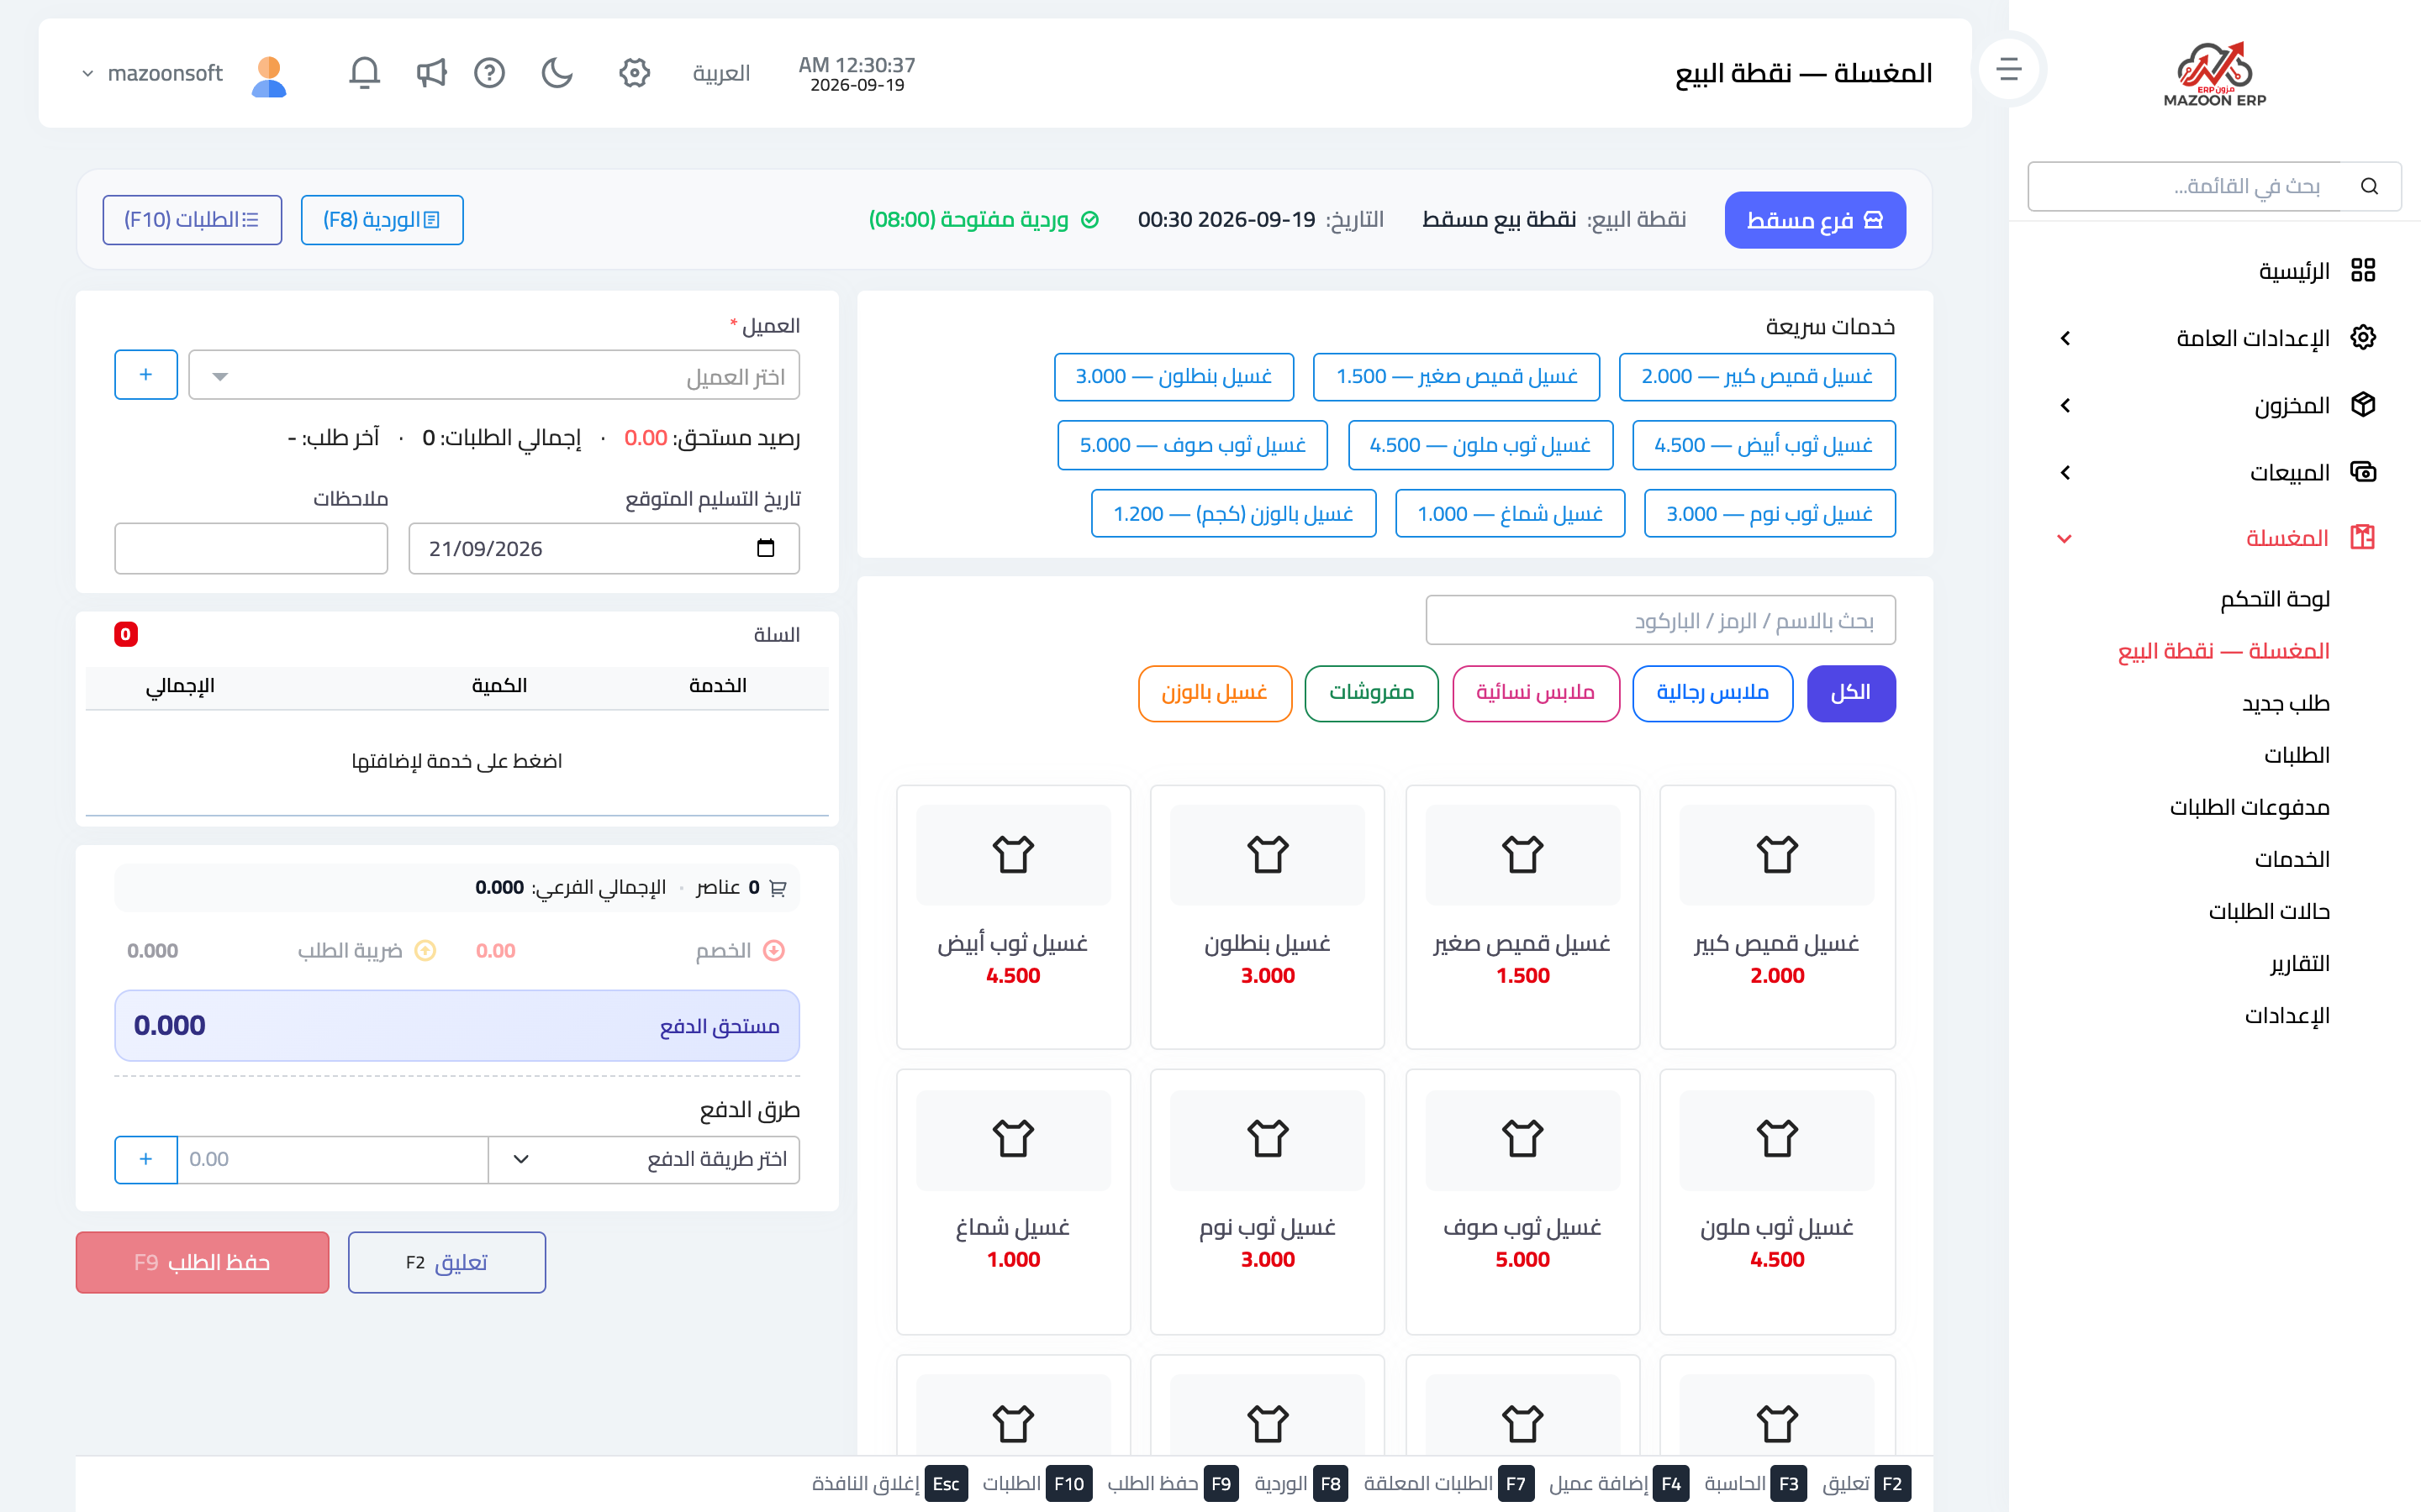Open the settings gear in header

pyautogui.click(x=635, y=73)
